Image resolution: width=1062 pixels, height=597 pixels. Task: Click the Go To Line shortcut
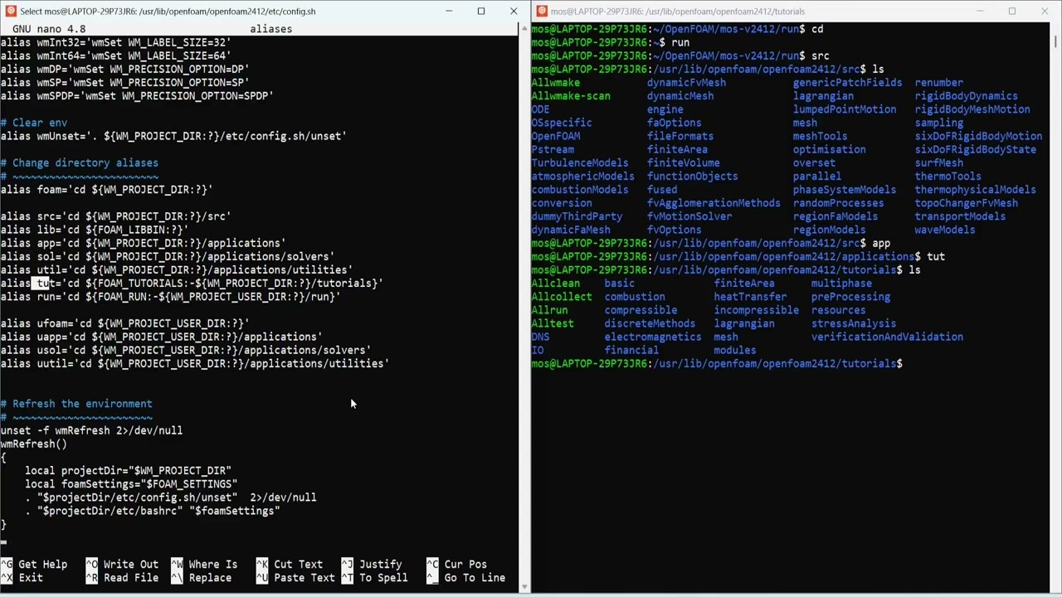(x=465, y=577)
